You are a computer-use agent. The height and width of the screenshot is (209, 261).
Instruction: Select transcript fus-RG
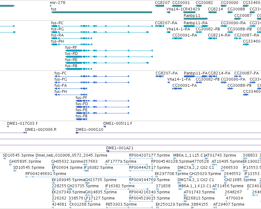point(100,32)
